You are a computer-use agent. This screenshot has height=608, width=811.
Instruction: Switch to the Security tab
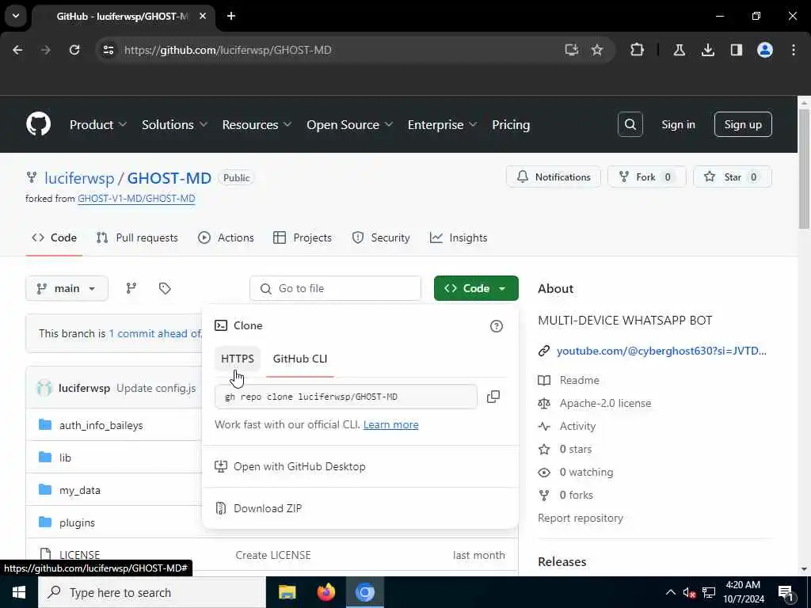(381, 237)
